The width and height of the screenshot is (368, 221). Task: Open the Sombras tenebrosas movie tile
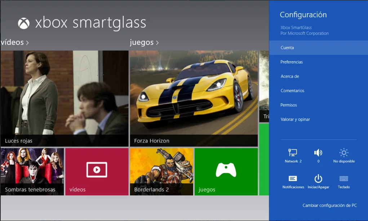coord(32,172)
